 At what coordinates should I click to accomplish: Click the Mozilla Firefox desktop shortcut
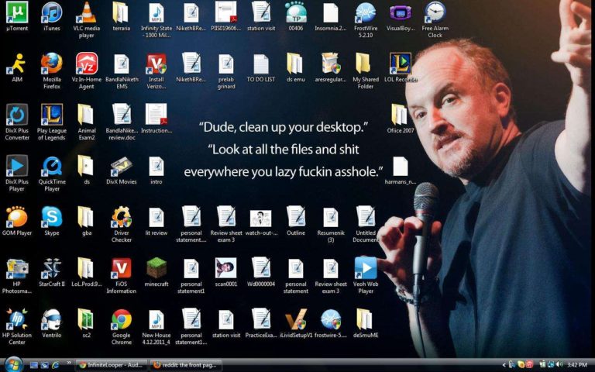tap(52, 64)
